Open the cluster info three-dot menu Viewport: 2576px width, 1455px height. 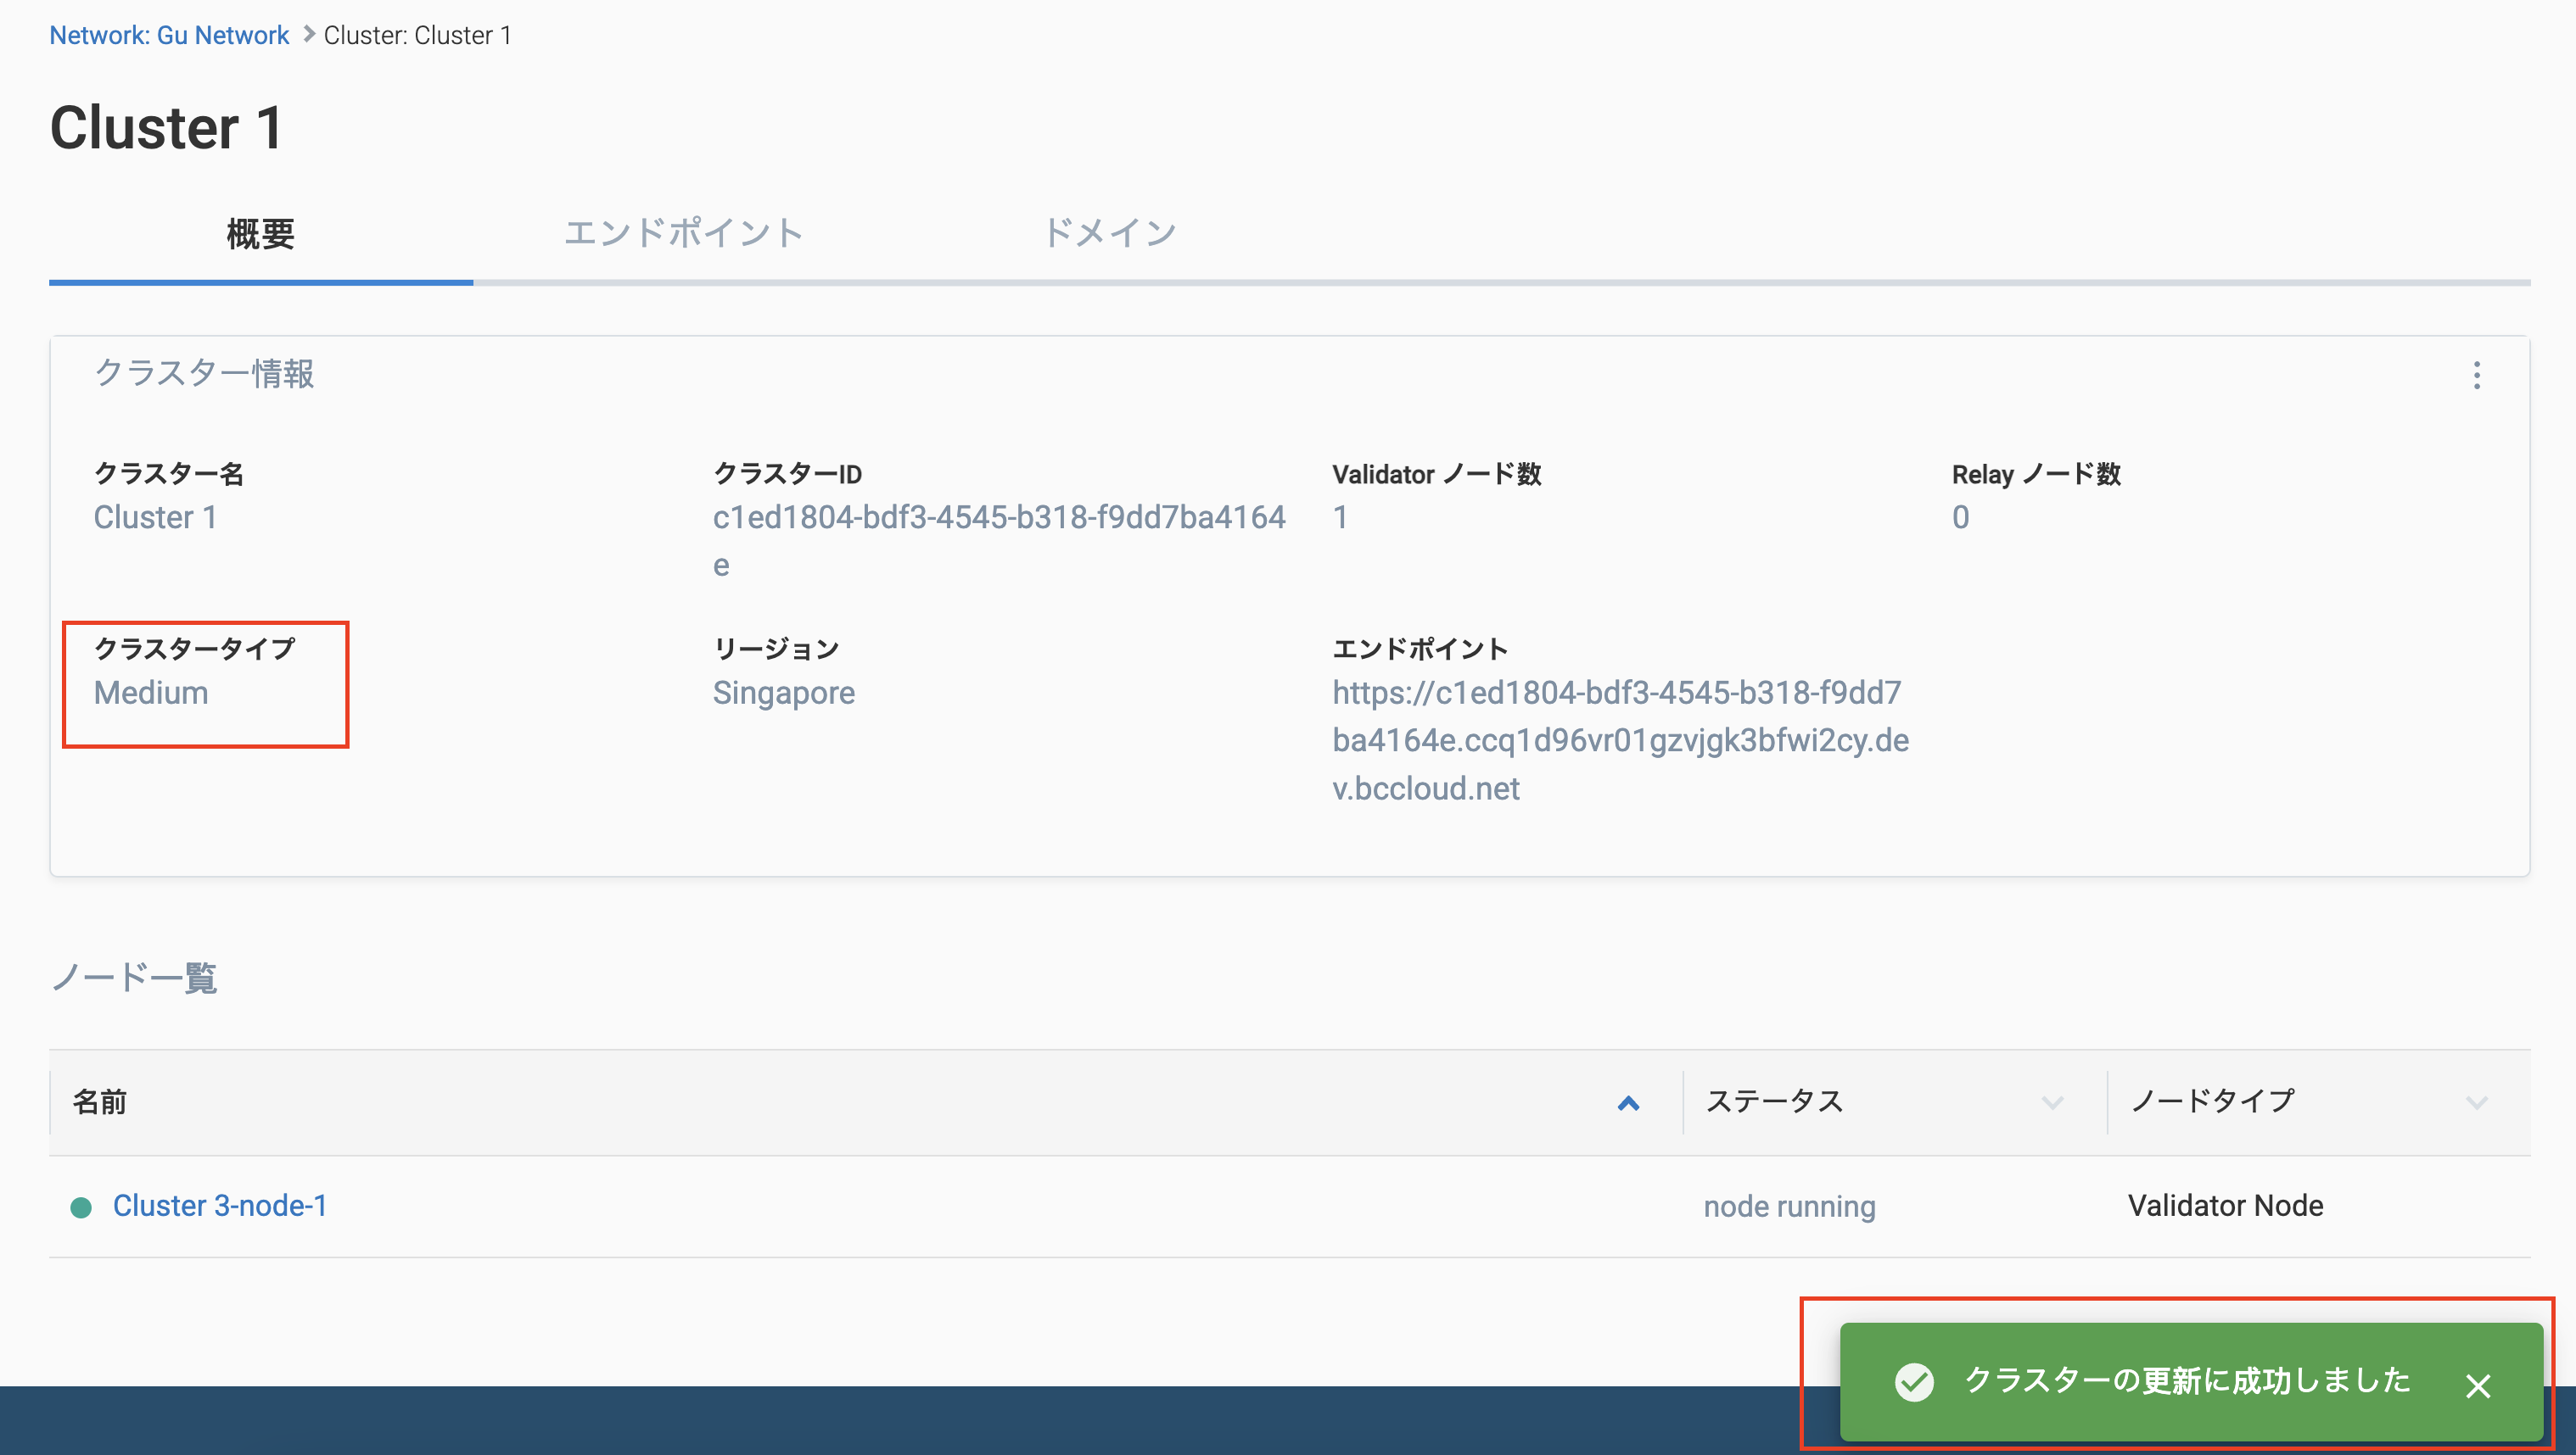pos(2476,375)
